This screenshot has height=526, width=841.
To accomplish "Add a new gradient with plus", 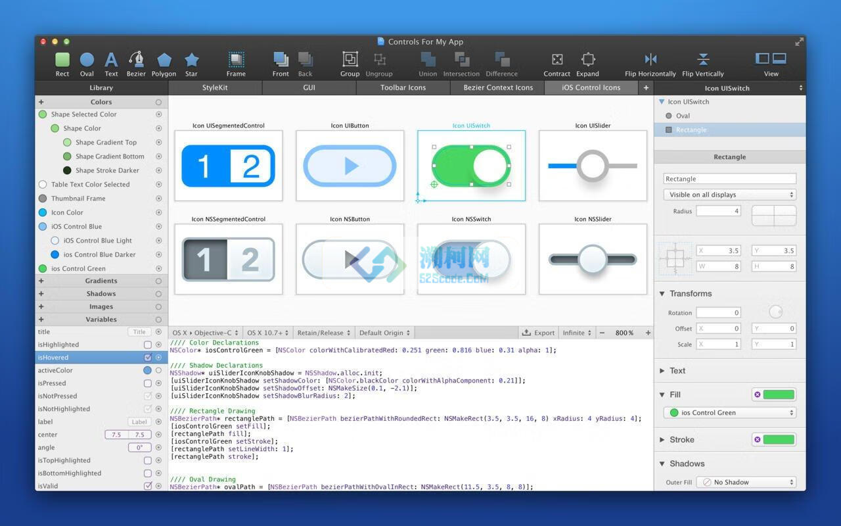I will pyautogui.click(x=41, y=281).
